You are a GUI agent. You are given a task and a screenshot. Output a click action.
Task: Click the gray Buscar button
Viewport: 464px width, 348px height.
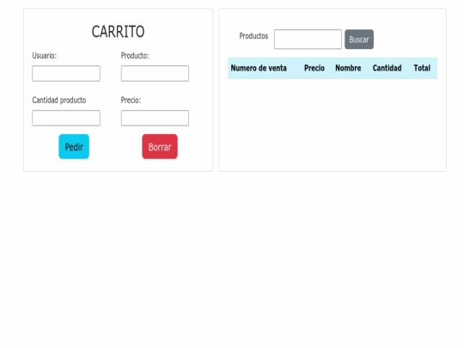point(359,39)
